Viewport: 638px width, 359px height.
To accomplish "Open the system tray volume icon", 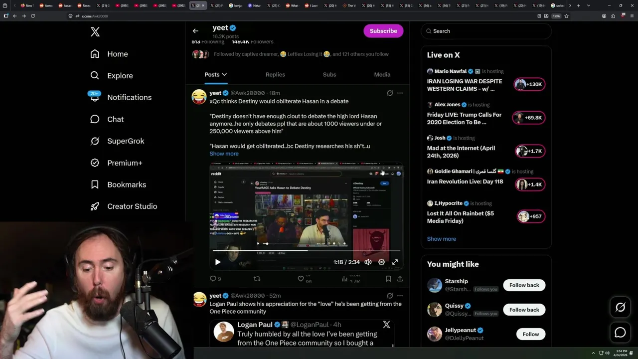I will pyautogui.click(x=607, y=353).
